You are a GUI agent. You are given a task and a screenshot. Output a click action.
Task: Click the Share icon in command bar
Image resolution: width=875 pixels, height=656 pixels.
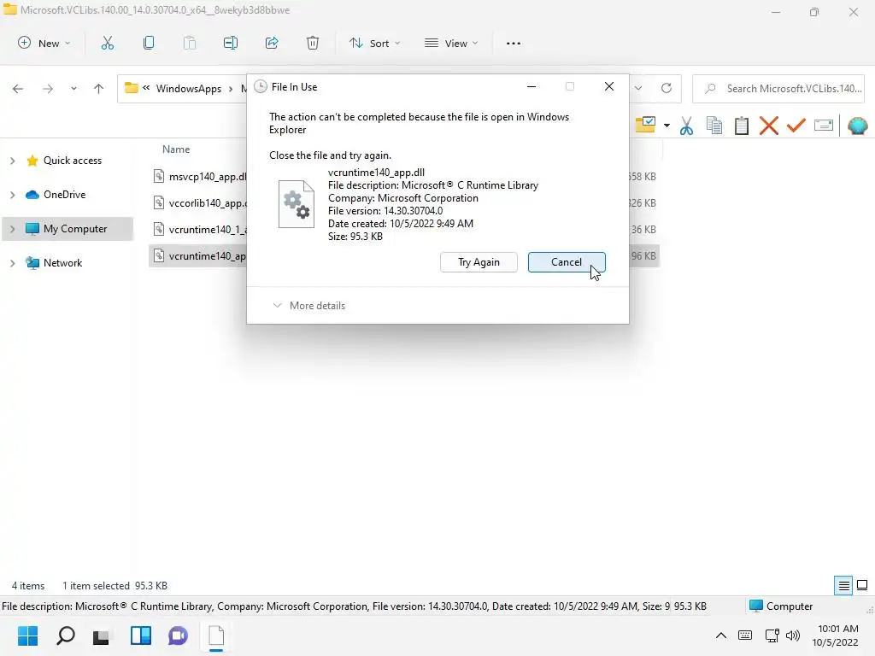[x=272, y=43]
